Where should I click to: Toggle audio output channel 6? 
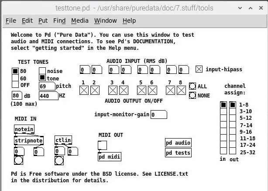[x=152, y=90]
